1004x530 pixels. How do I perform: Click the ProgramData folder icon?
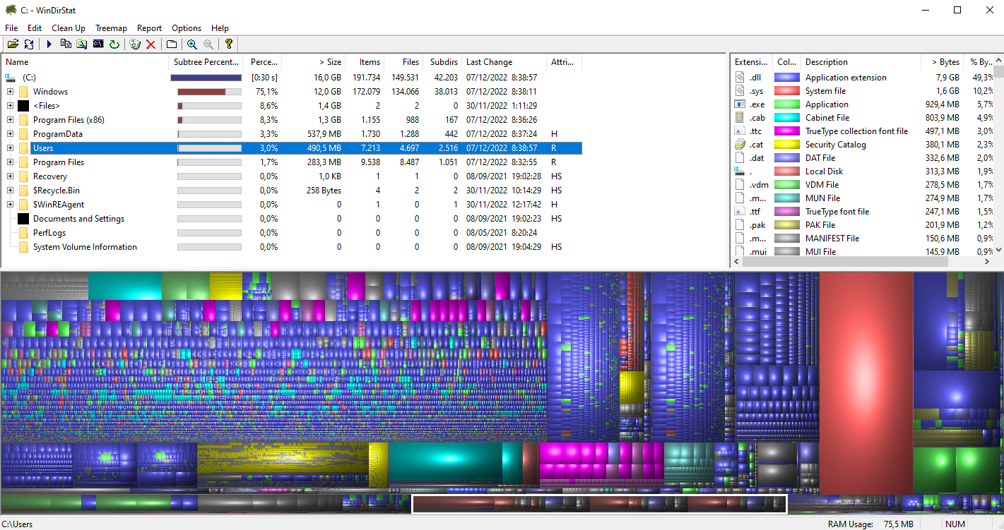pyautogui.click(x=23, y=133)
